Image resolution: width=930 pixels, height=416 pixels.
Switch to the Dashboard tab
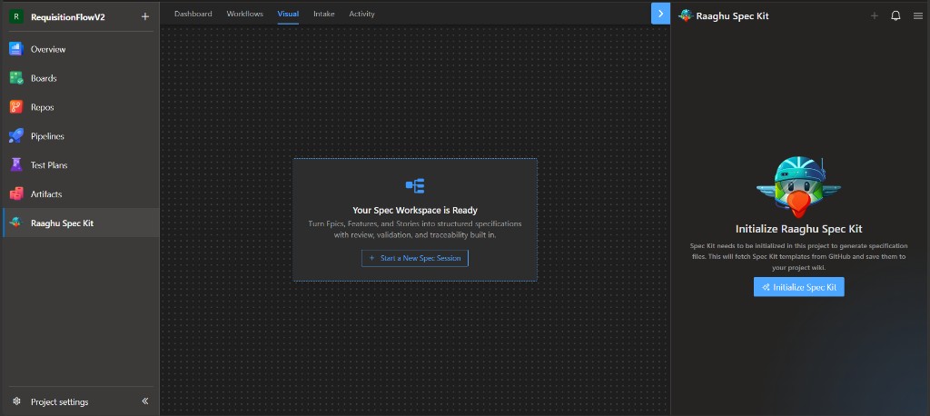tap(193, 14)
